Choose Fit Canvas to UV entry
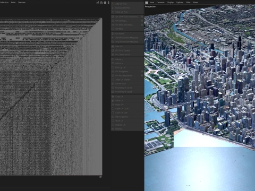 (x=127, y=55)
